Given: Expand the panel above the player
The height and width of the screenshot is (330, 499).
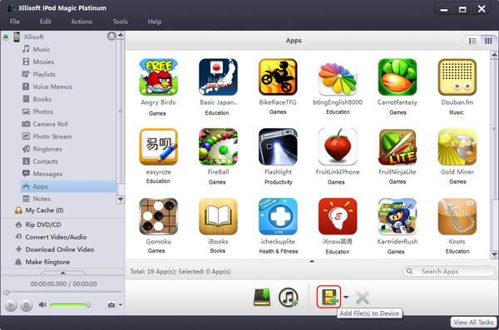Looking at the screenshot, I should (x=63, y=273).
